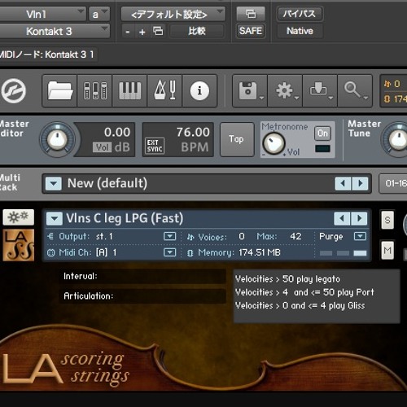Click the 76.00 BPM tempo value
This screenshot has width=407, height=407.
coord(193,132)
